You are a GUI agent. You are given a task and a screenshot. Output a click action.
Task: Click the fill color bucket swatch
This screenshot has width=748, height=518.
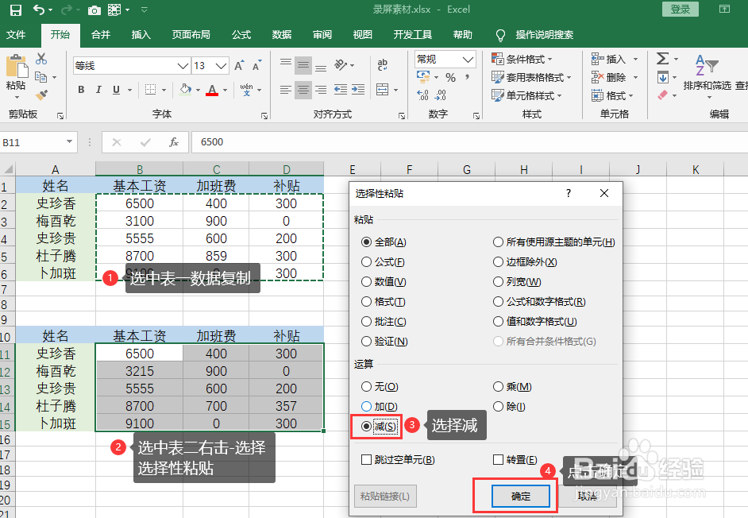pyautogui.click(x=185, y=89)
